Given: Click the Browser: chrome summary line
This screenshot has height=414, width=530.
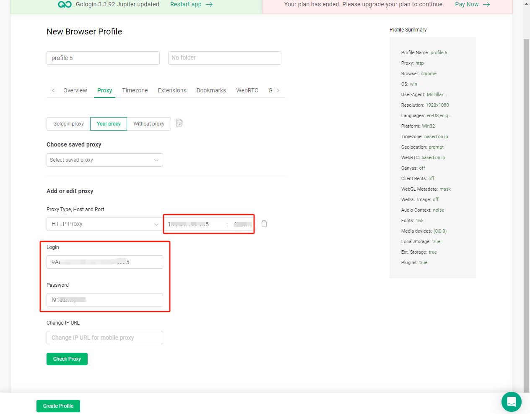Looking at the screenshot, I should [419, 73].
